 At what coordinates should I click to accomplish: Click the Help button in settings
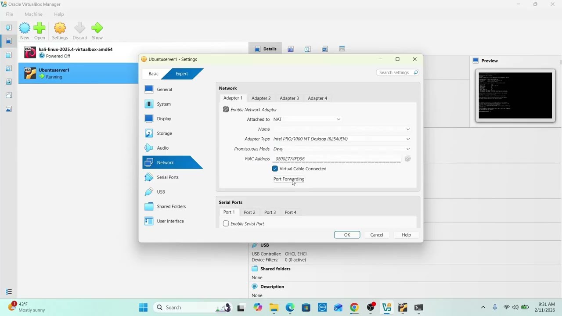pyautogui.click(x=406, y=235)
